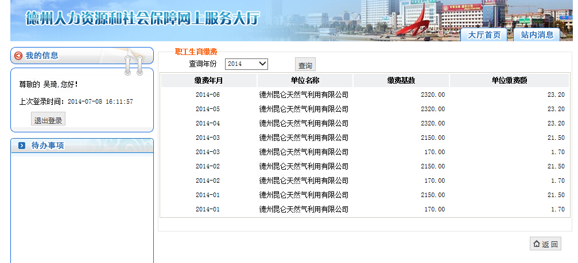Open the 大厅首页 tab
The width and height of the screenshot is (578, 263).
click(484, 35)
